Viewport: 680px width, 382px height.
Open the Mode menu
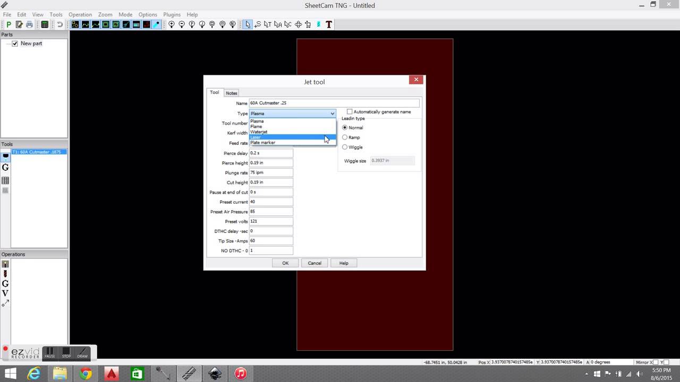[125, 14]
